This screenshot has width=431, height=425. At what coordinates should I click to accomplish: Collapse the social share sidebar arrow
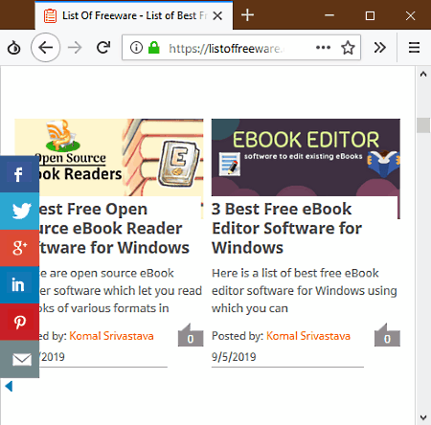(9, 386)
